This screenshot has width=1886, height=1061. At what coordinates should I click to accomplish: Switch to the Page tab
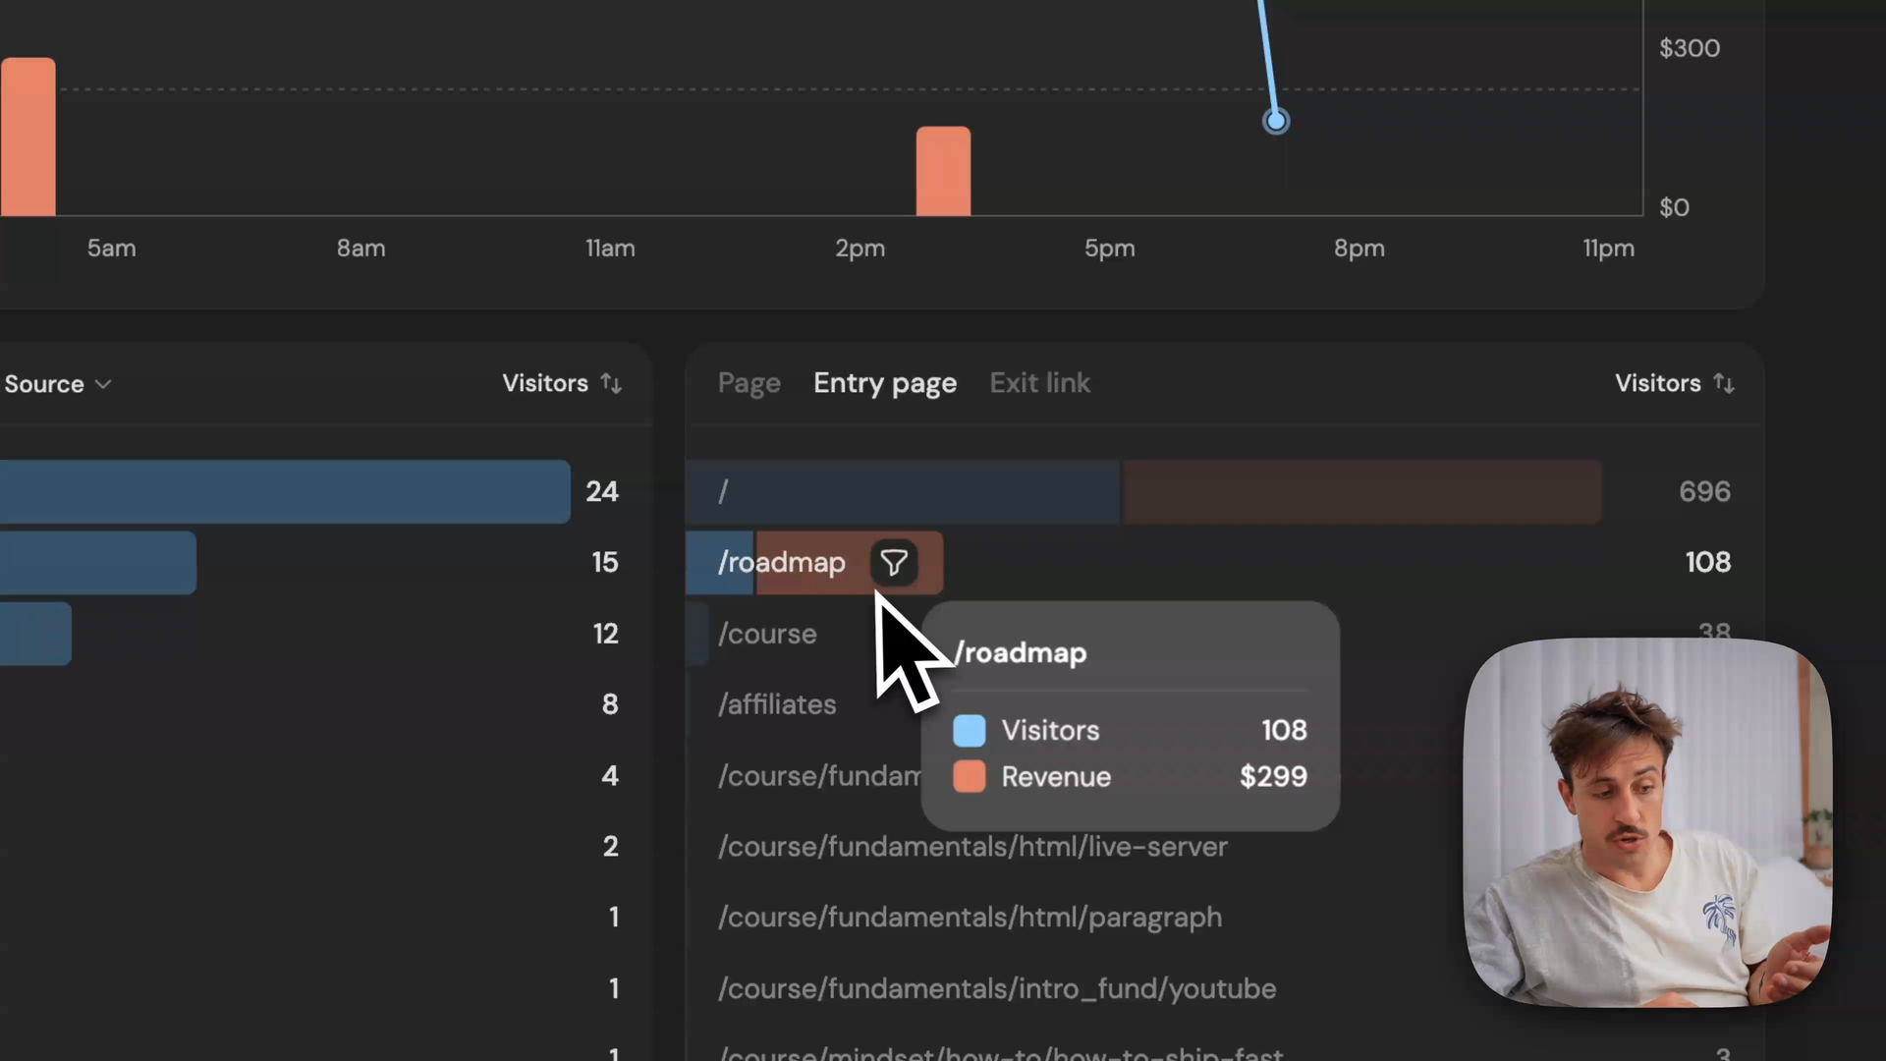click(749, 383)
